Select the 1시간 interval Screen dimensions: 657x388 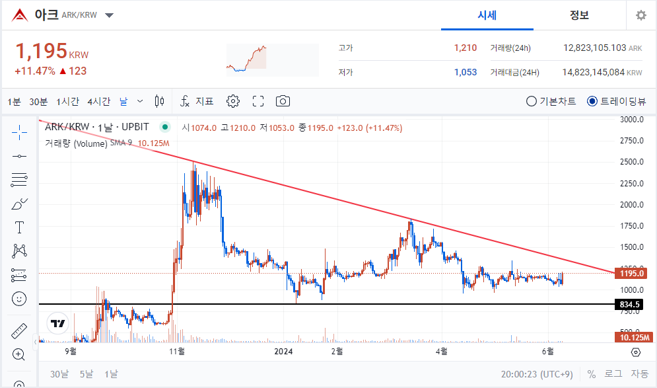point(67,102)
